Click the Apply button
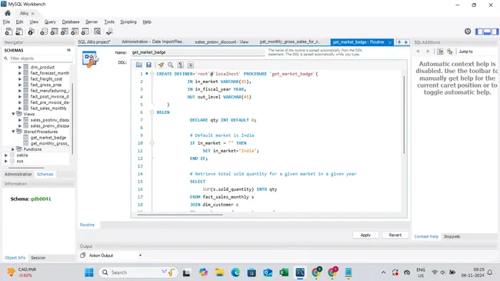The height and width of the screenshot is (281, 500). tap(365, 235)
